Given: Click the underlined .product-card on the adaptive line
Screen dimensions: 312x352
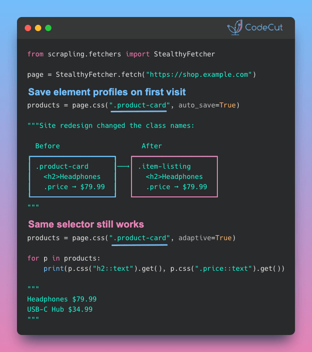Looking at the screenshot, I should coord(139,238).
